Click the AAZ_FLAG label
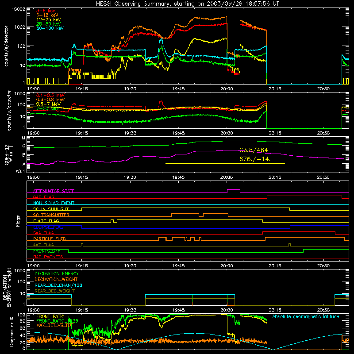 point(43,245)
